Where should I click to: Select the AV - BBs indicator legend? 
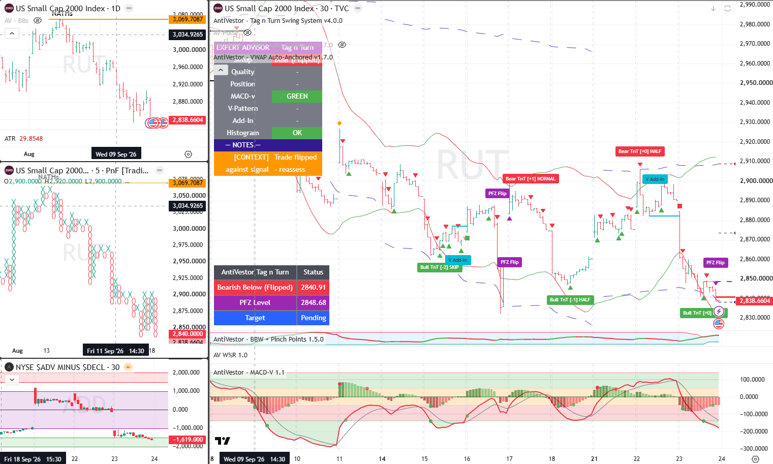17,21
